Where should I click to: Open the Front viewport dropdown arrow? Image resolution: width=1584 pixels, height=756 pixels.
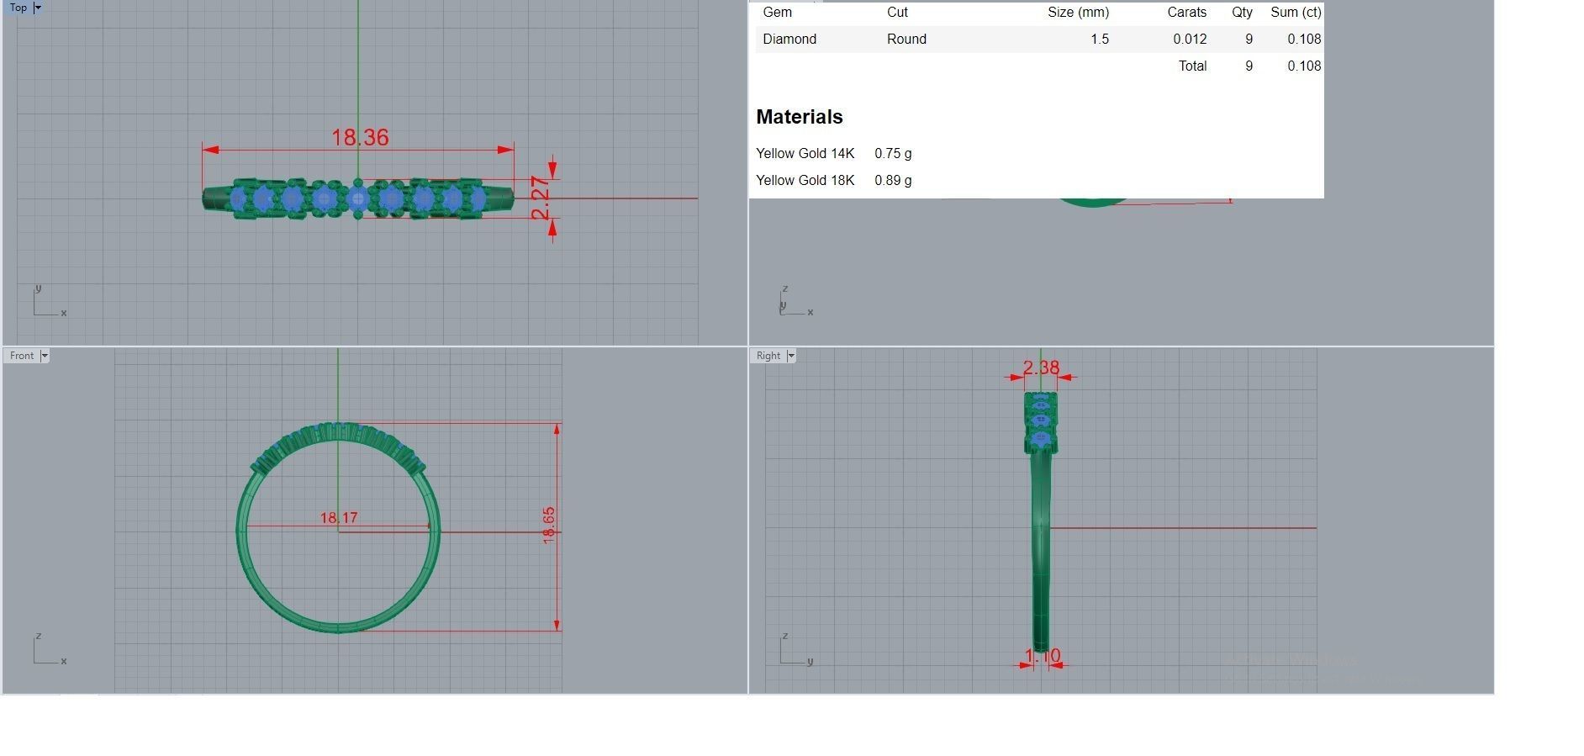45,356
